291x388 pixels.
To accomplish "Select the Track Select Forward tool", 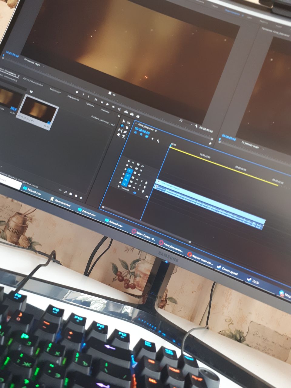I will pyautogui.click(x=129, y=122).
